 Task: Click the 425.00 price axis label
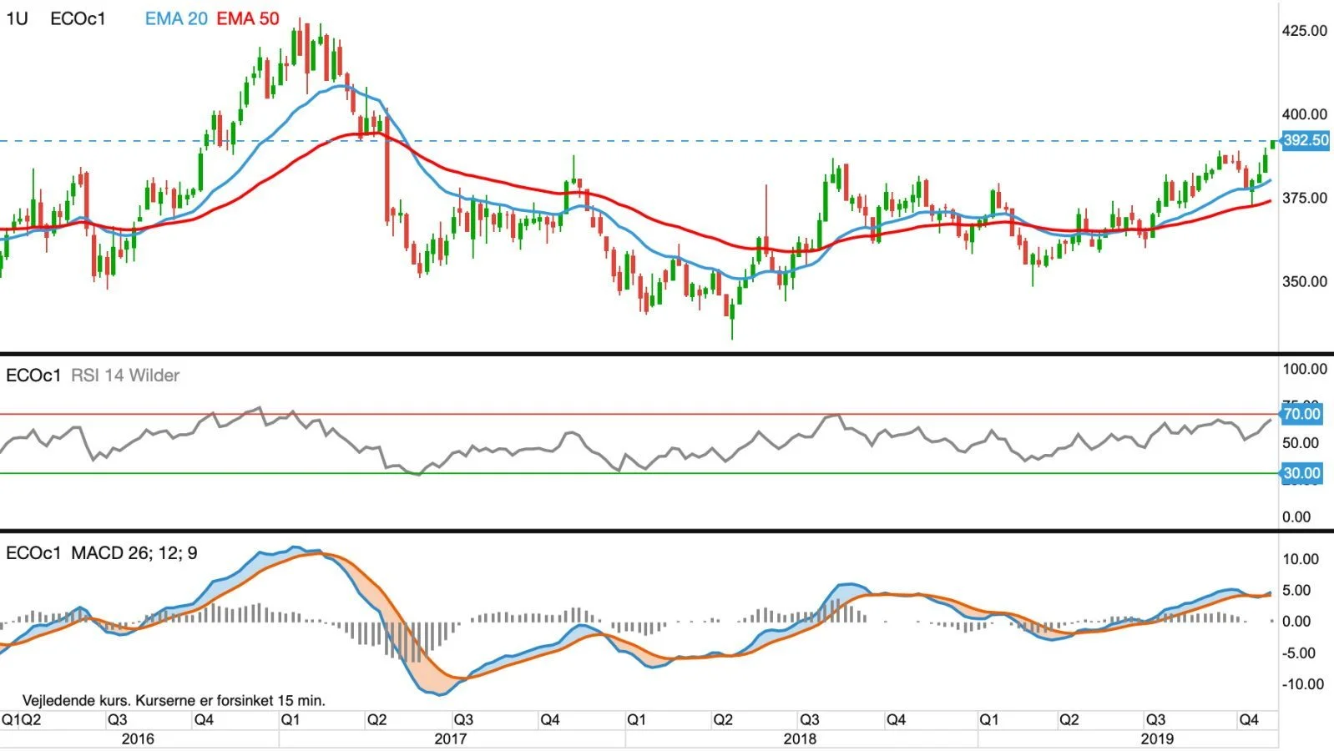click(1305, 31)
